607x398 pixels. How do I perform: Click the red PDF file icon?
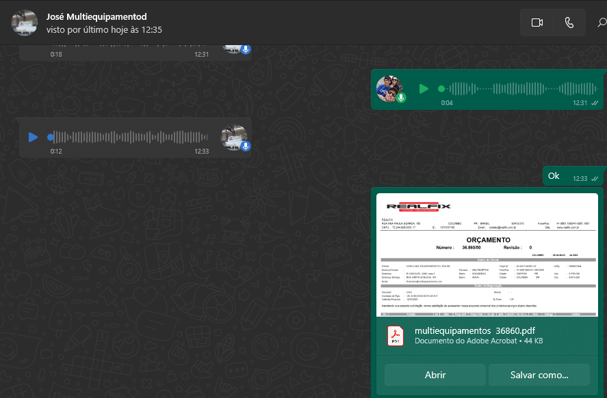point(396,336)
